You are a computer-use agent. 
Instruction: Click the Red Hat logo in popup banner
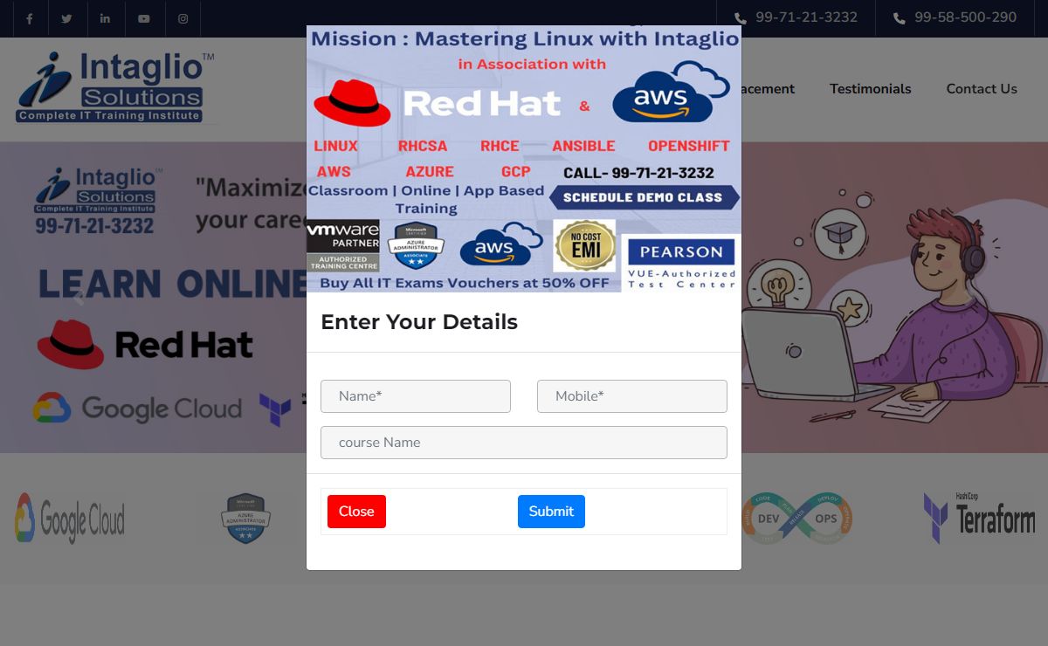tap(437, 103)
